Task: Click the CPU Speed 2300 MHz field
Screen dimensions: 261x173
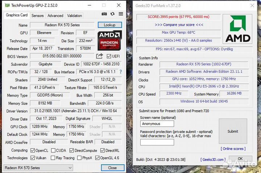Action: tap(174, 94)
